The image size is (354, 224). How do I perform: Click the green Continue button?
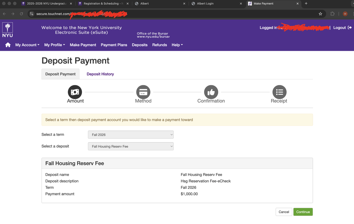[303, 212]
